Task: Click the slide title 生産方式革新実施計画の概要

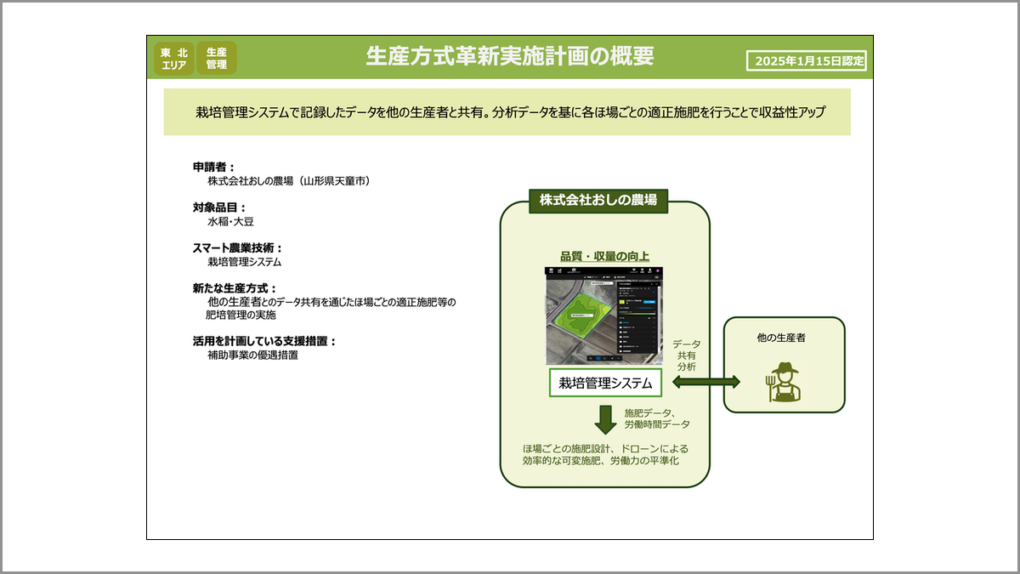Action: 510,56
